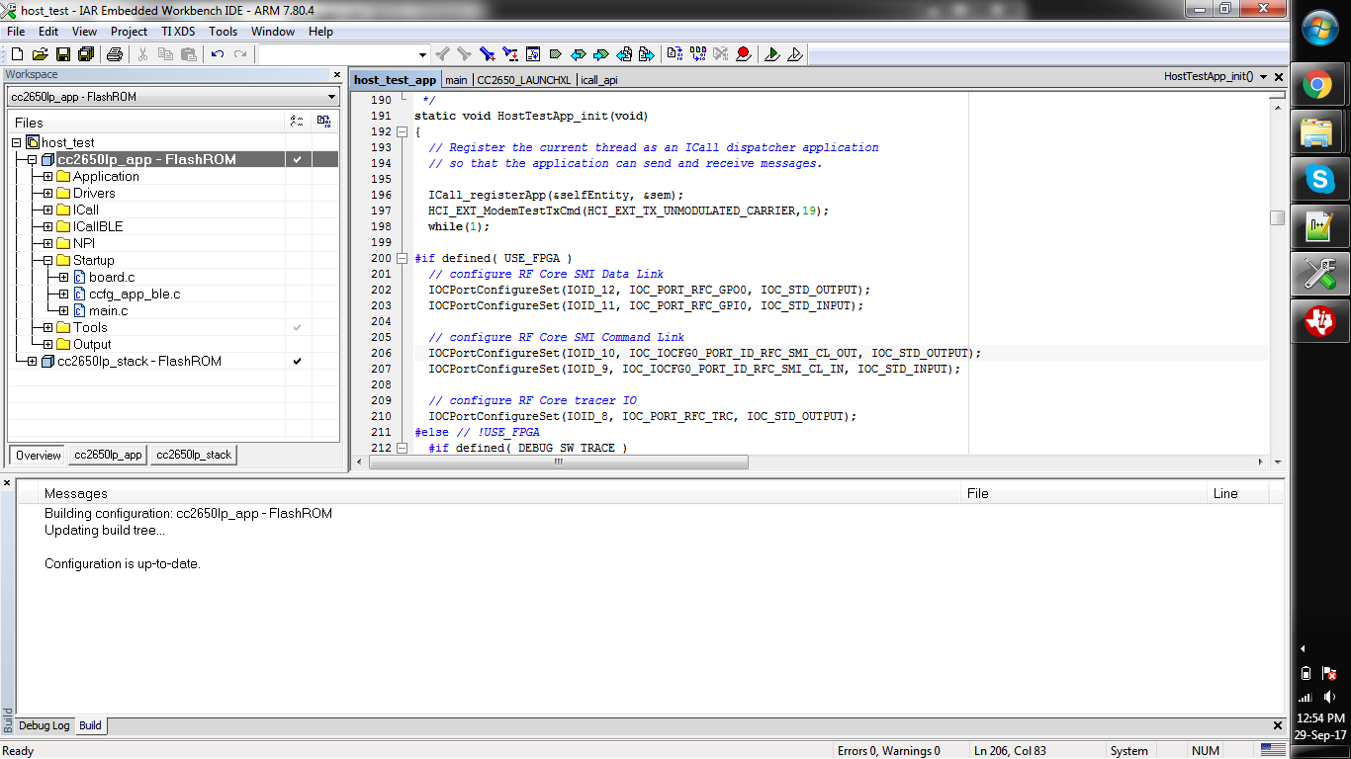Screen dimensions: 1351x759
Task: Paste clipboard contents from the toolbar
Action: 190,54
